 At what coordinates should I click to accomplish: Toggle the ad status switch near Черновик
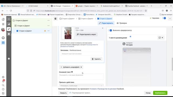(x=164, y=18)
